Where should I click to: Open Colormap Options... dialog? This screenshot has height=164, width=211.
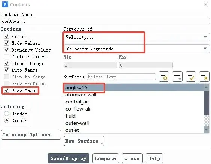31,135
